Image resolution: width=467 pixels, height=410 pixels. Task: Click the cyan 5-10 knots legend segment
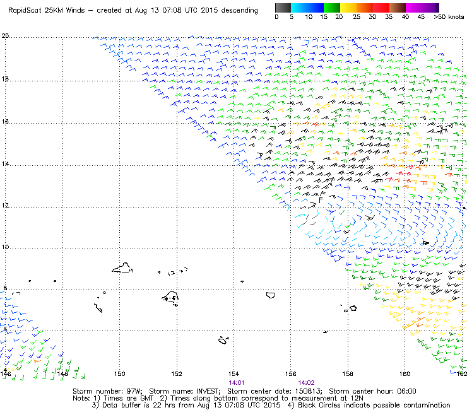click(x=299, y=8)
